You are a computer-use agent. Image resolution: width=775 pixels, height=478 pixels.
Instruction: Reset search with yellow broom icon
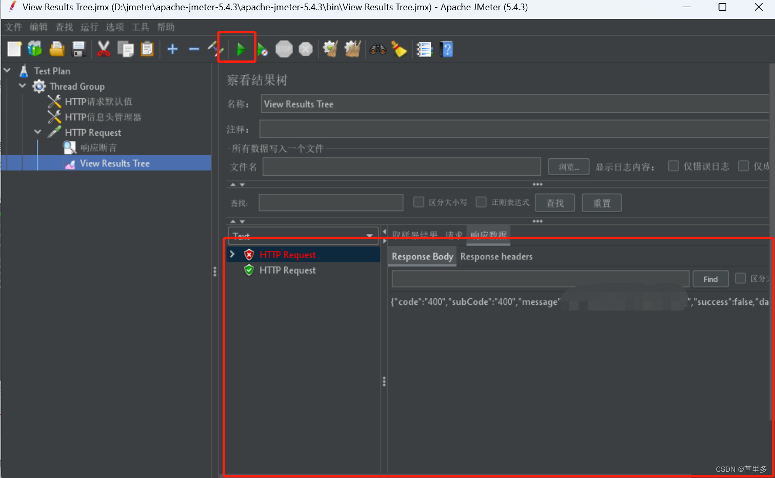399,49
